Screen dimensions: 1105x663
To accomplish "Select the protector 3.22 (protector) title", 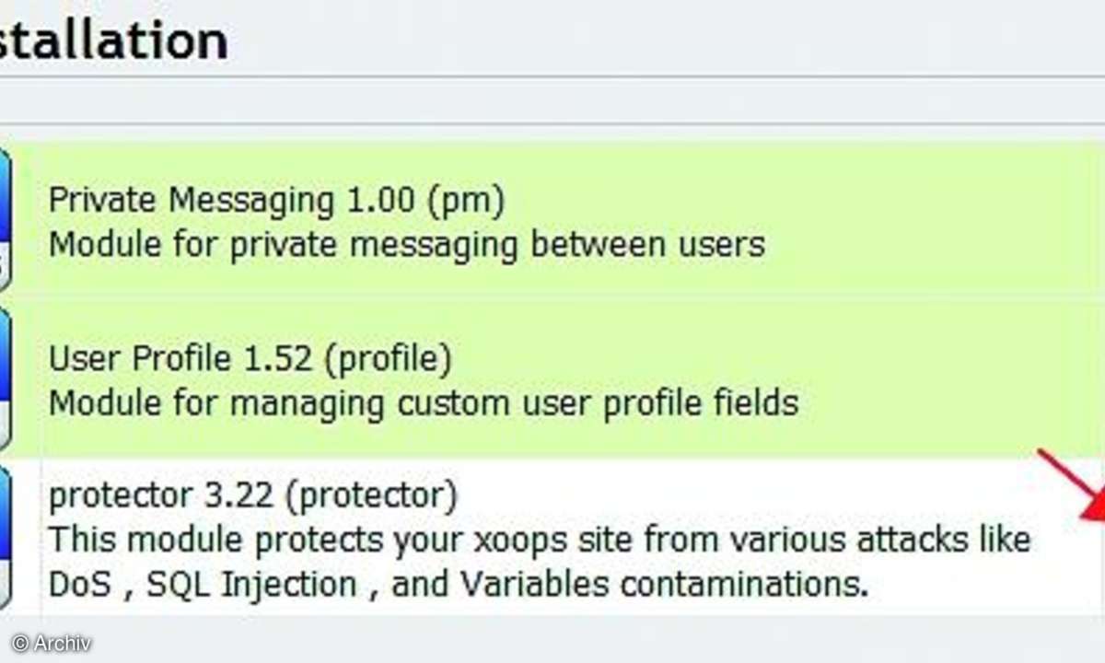I will click(x=252, y=496).
